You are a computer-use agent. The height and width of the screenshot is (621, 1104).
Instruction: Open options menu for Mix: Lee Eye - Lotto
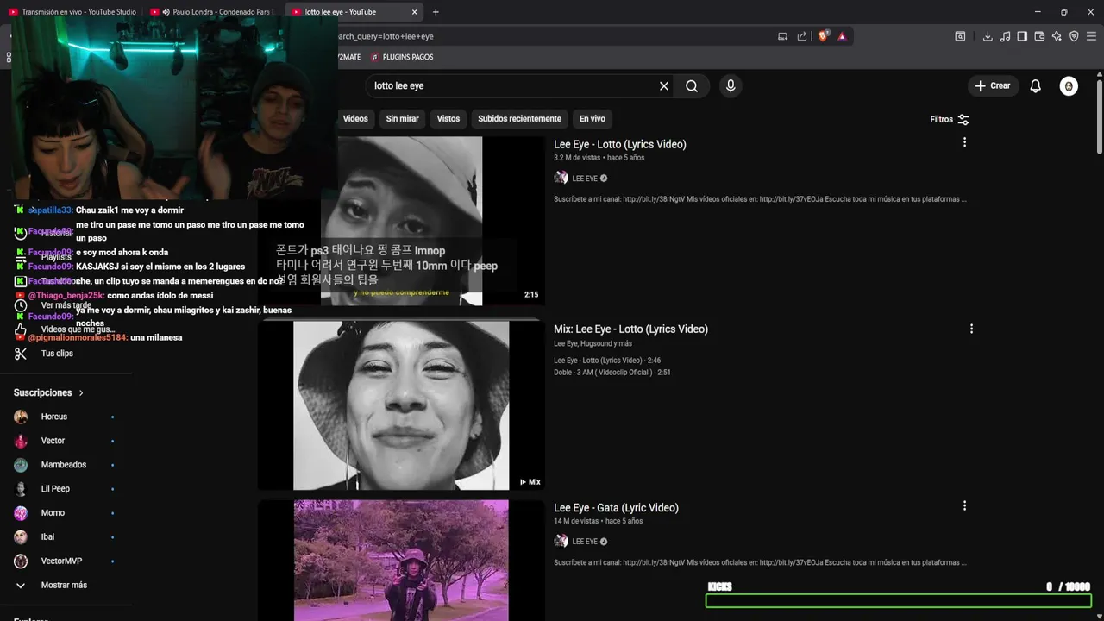point(971,329)
